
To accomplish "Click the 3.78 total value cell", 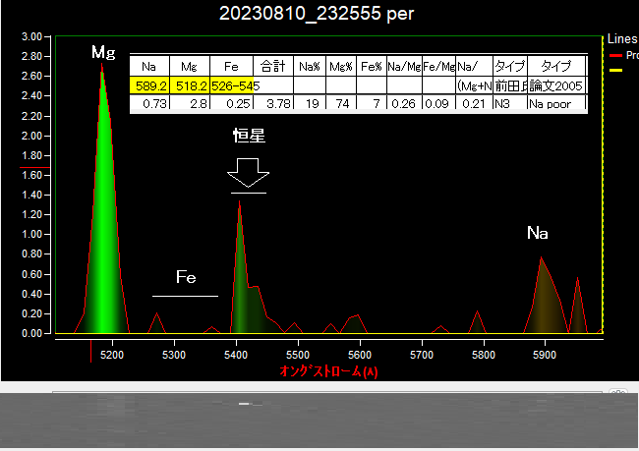I will pos(274,103).
